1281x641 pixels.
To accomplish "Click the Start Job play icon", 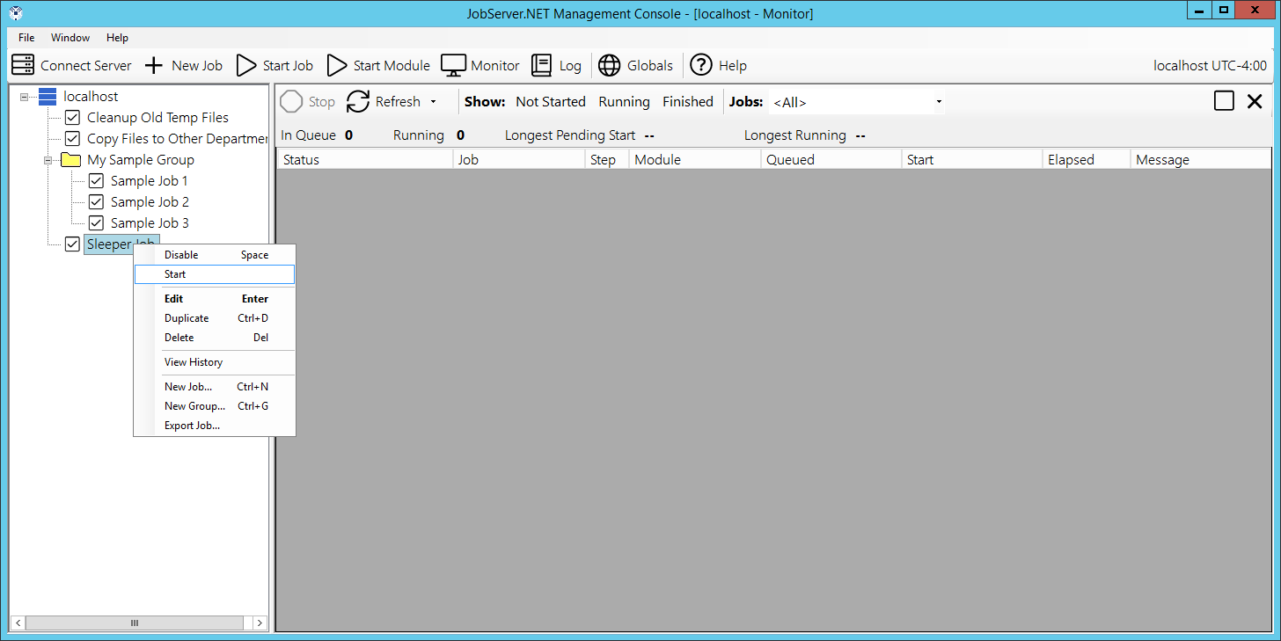I will pyautogui.click(x=246, y=65).
